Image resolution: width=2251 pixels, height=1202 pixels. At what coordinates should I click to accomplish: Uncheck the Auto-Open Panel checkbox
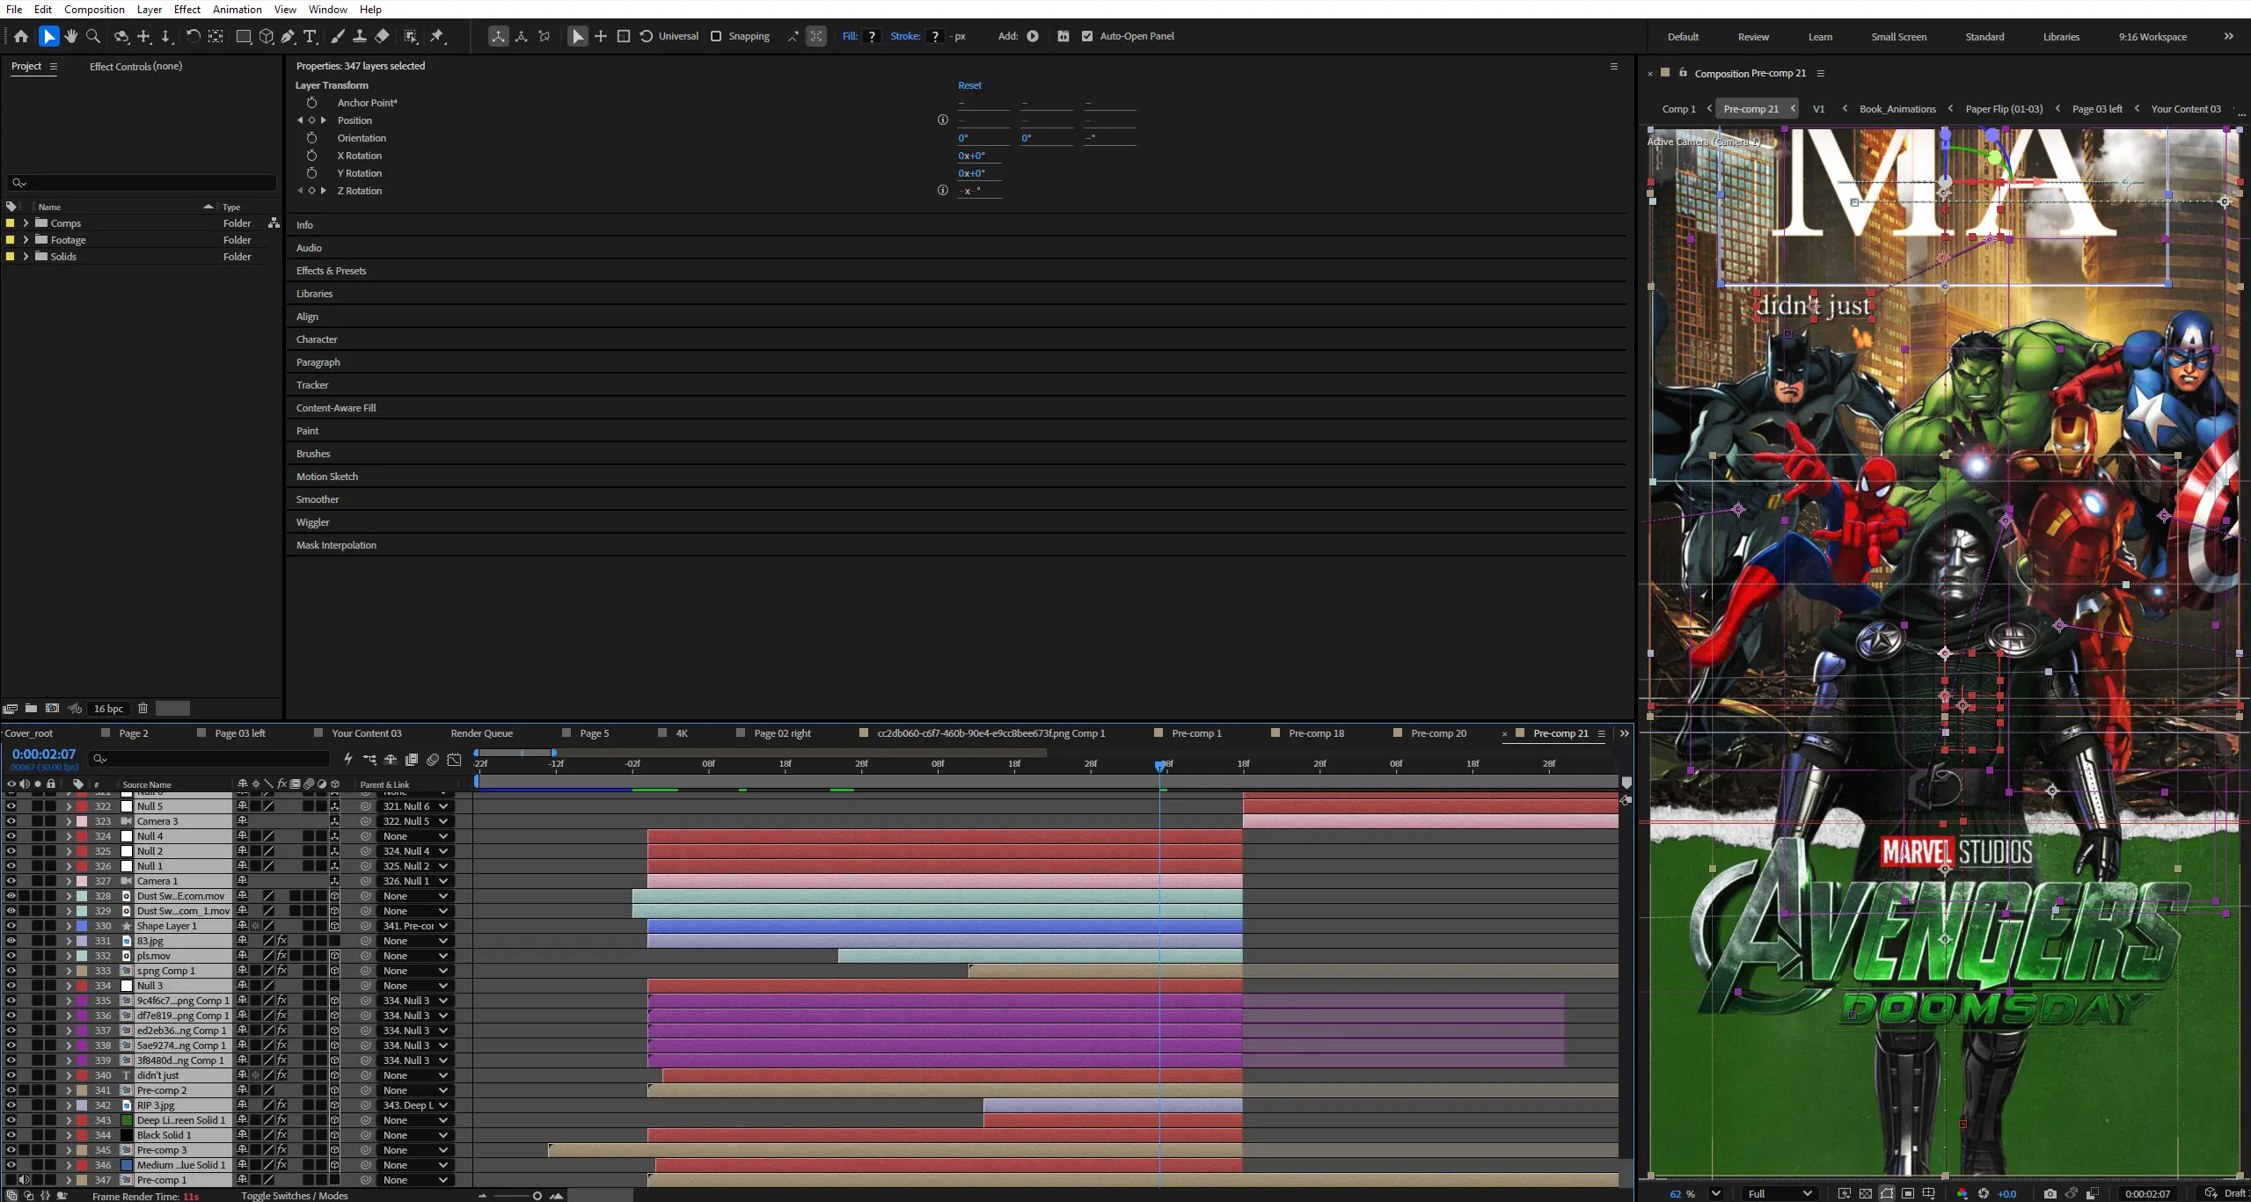[1087, 36]
